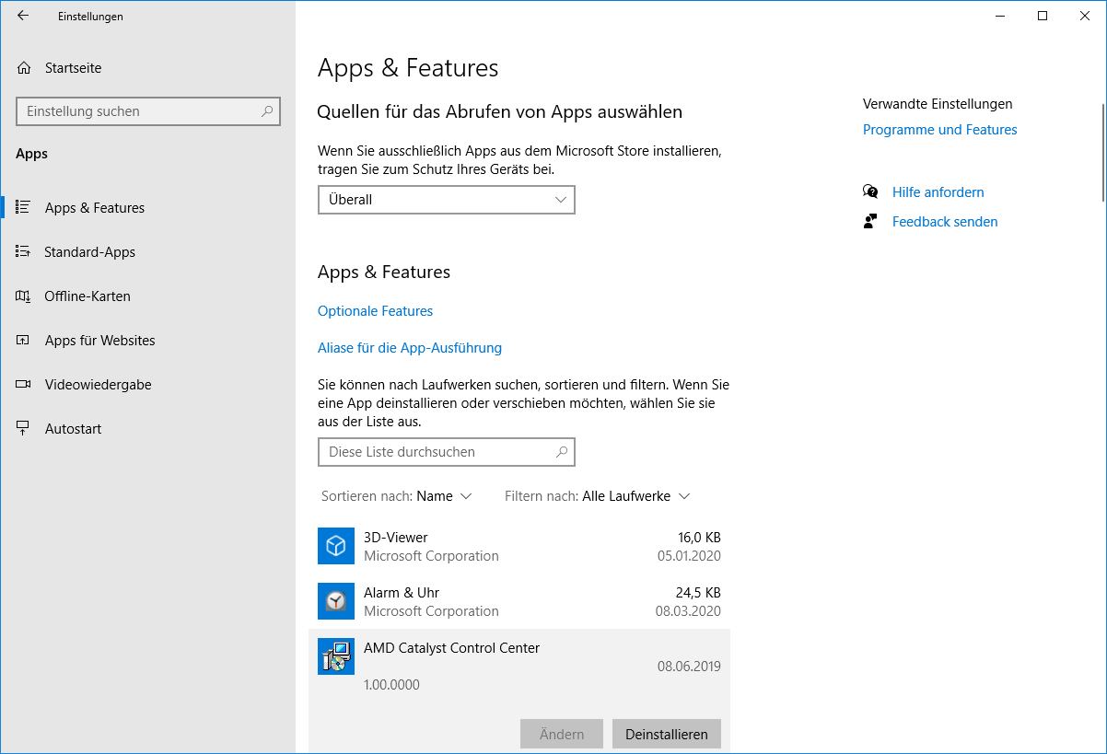
Task: Select AMD Catalyst Control Center name
Action: [451, 648]
